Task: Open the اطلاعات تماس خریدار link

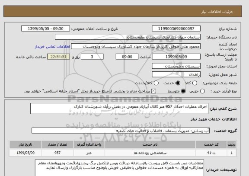Action: click(52, 47)
